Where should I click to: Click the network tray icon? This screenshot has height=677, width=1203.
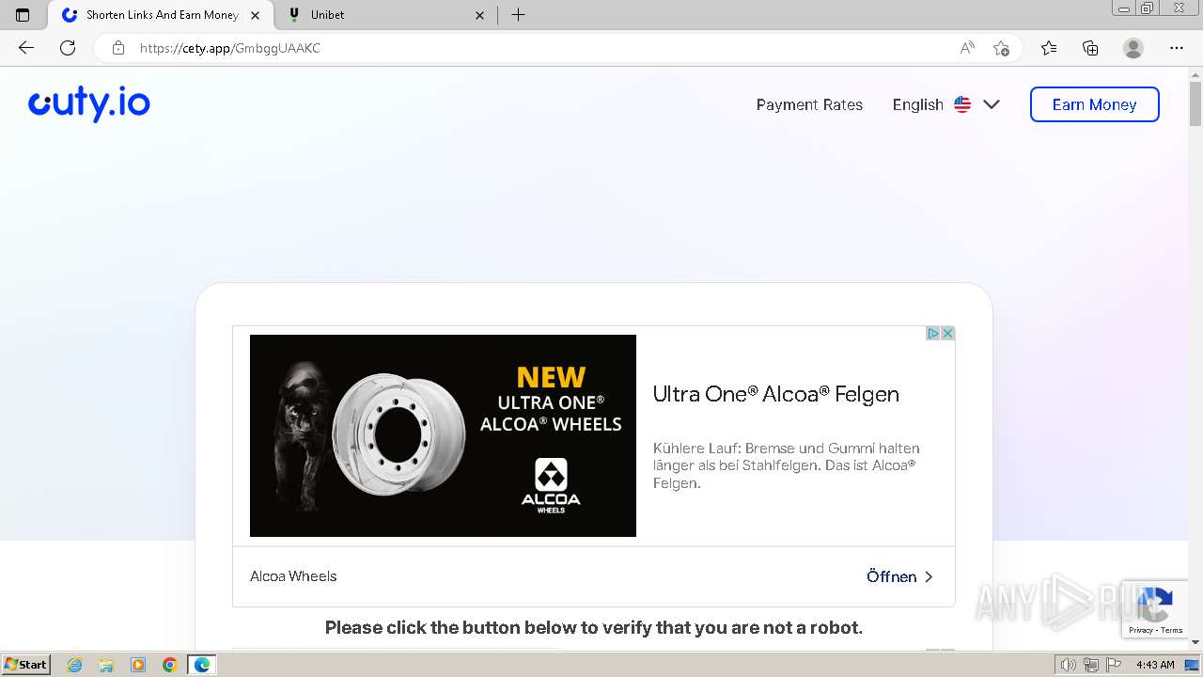(x=1090, y=665)
